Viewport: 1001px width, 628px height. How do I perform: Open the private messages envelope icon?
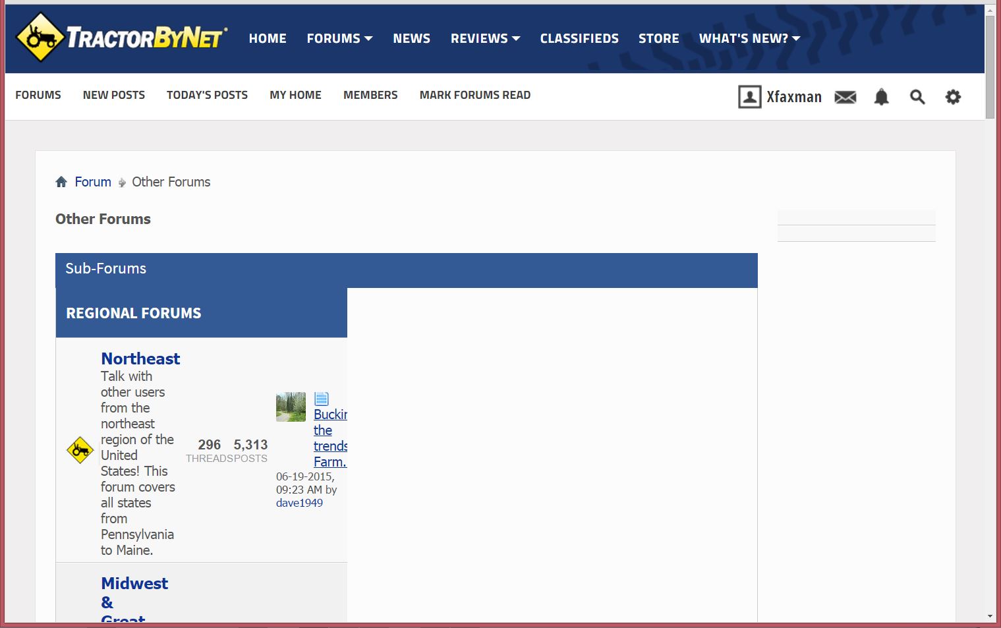tap(845, 98)
